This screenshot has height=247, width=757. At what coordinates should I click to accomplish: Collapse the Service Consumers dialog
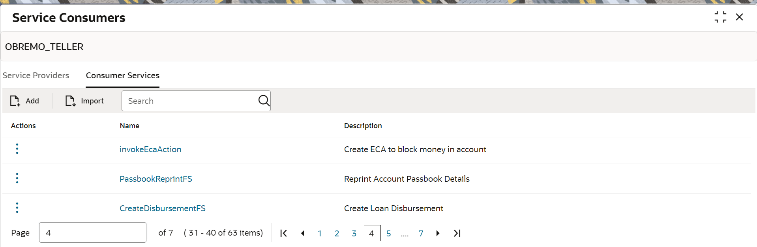click(720, 17)
